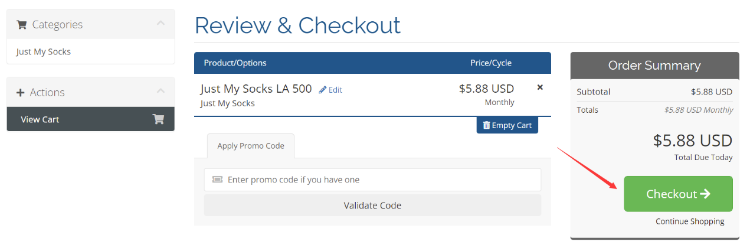Click the Validate Code button
Viewport: 750px width, 248px height.
(x=372, y=205)
